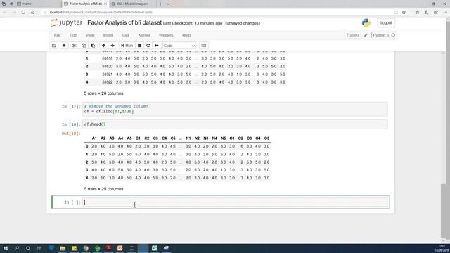Move selected cell up arrow
Image resolution: width=450 pixels, height=253 pixels.
coord(103,46)
